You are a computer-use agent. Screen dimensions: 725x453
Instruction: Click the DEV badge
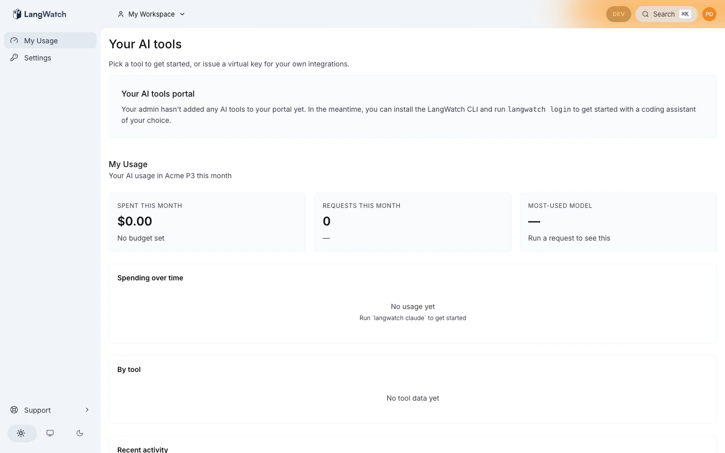tap(618, 14)
